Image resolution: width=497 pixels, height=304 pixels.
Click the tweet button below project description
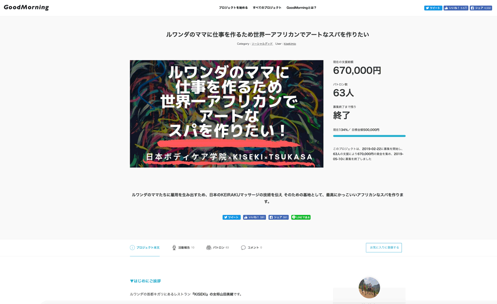point(232,217)
